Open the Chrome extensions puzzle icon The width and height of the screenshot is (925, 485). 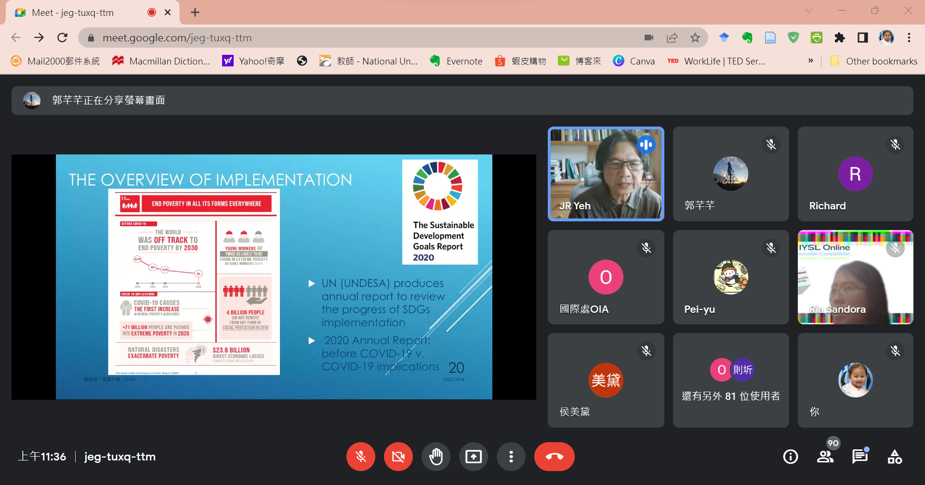(840, 38)
